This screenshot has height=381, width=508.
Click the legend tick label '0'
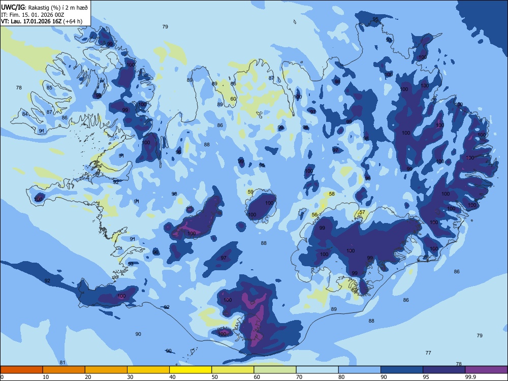(2, 377)
